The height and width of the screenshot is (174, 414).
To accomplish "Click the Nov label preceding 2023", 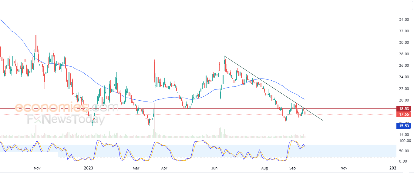I will [37, 168].
